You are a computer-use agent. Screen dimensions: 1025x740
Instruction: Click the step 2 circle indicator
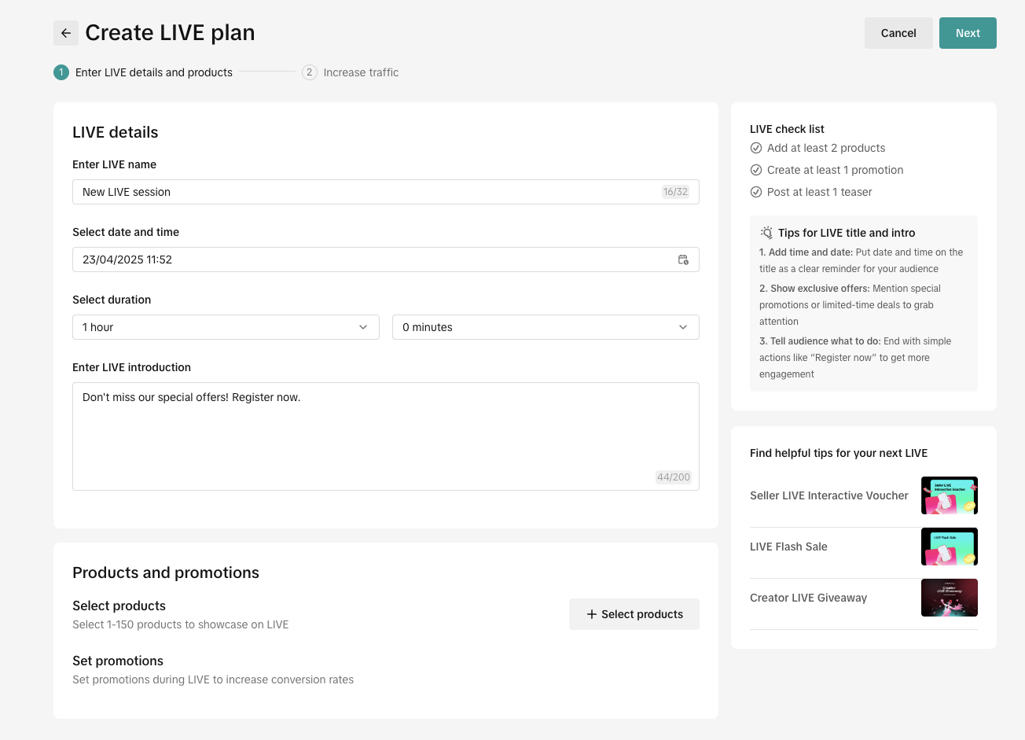pyautogui.click(x=310, y=72)
